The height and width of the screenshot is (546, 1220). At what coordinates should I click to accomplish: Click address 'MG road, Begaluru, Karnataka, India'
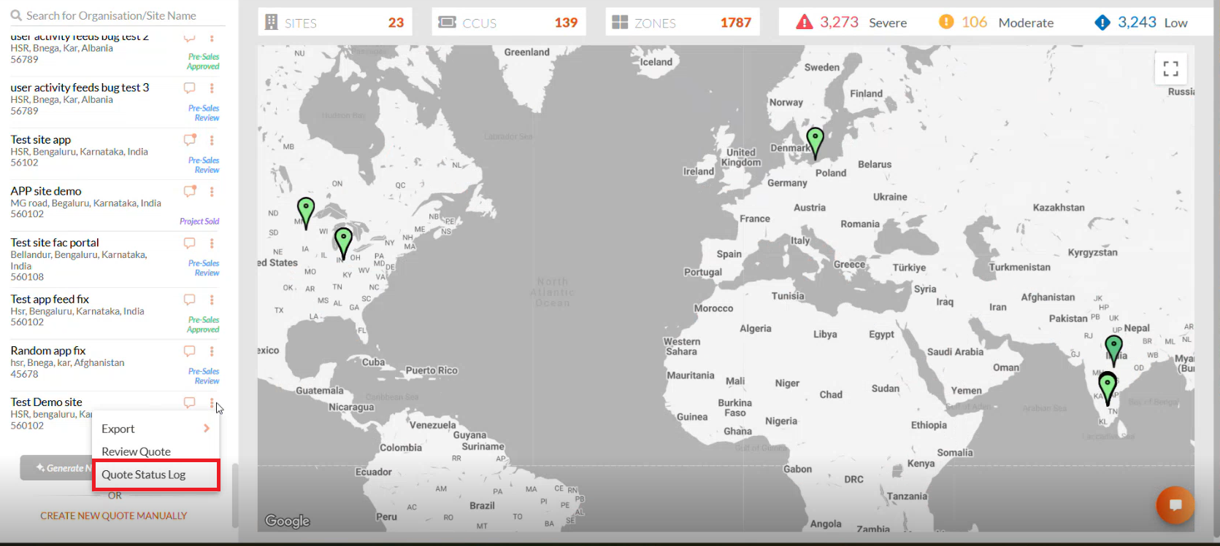[x=85, y=203]
